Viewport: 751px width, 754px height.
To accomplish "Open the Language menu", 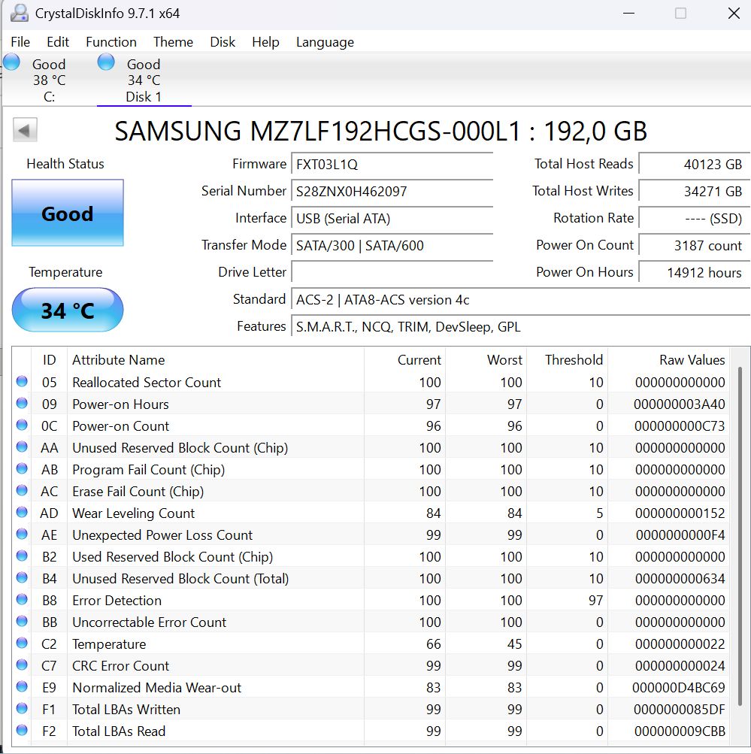I will [x=325, y=42].
